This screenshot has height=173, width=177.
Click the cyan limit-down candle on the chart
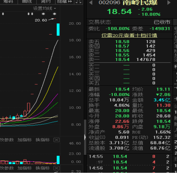(58, 29)
